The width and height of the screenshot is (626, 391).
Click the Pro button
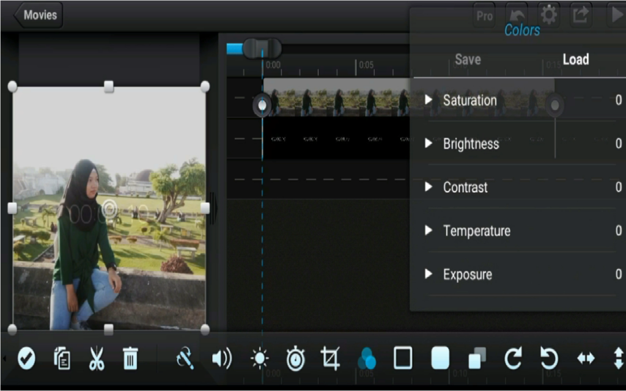click(484, 15)
